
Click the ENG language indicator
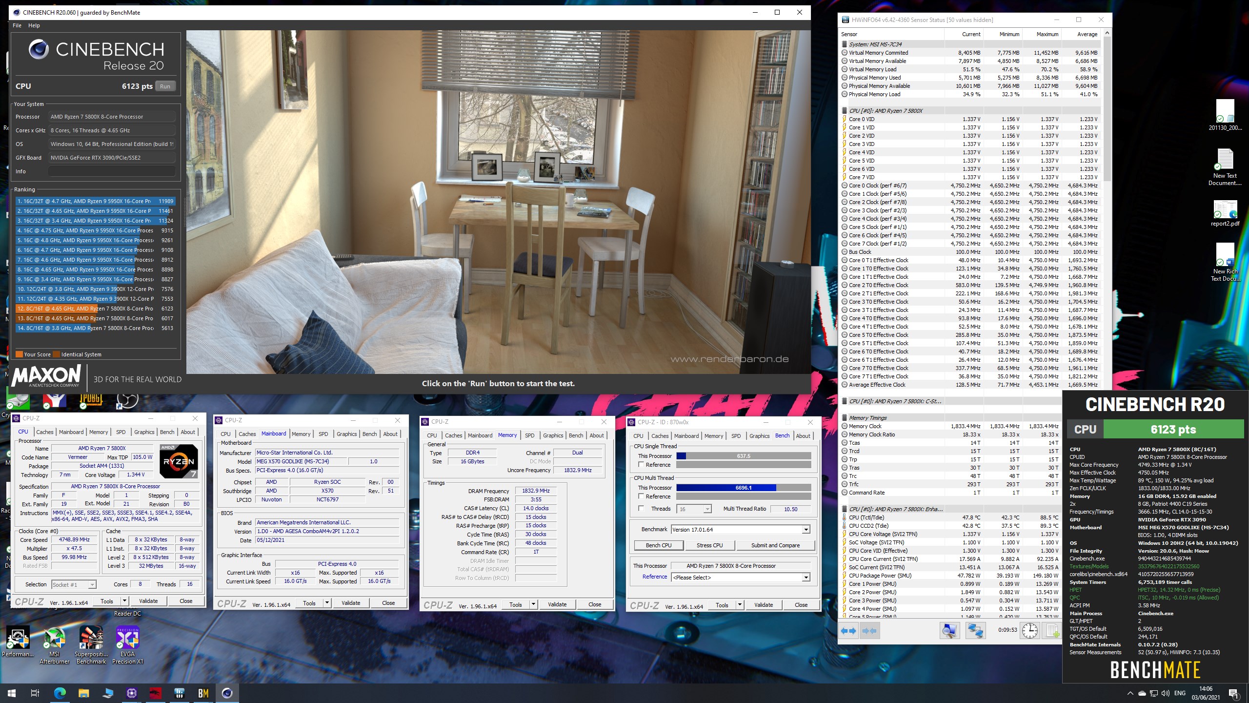[1180, 693]
